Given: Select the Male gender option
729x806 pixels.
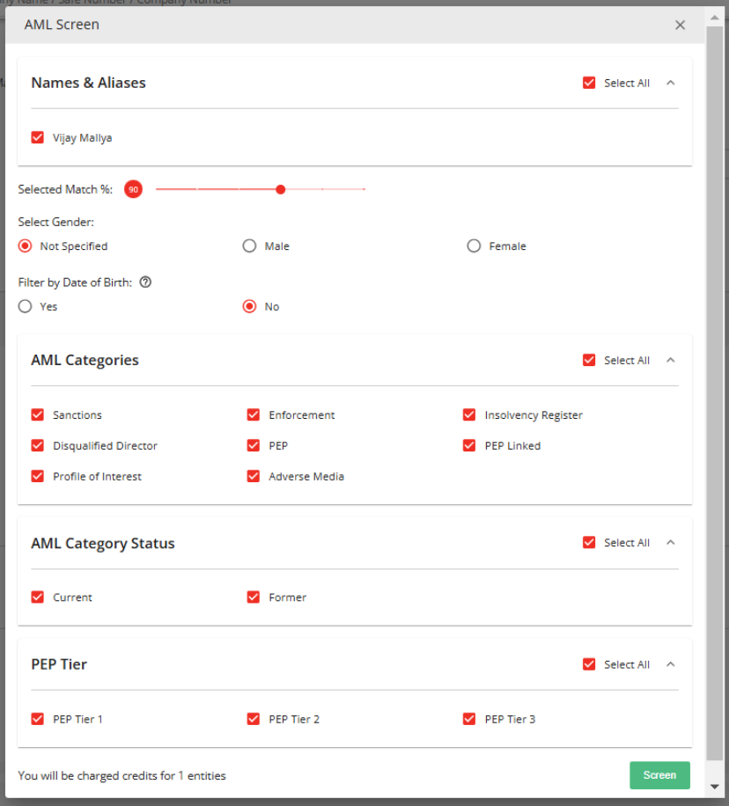Looking at the screenshot, I should coord(250,246).
